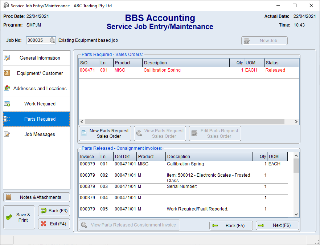Screen dimensions: 320x245
Task: Switch to the Equipment/ Customer section
Action: tap(37, 73)
